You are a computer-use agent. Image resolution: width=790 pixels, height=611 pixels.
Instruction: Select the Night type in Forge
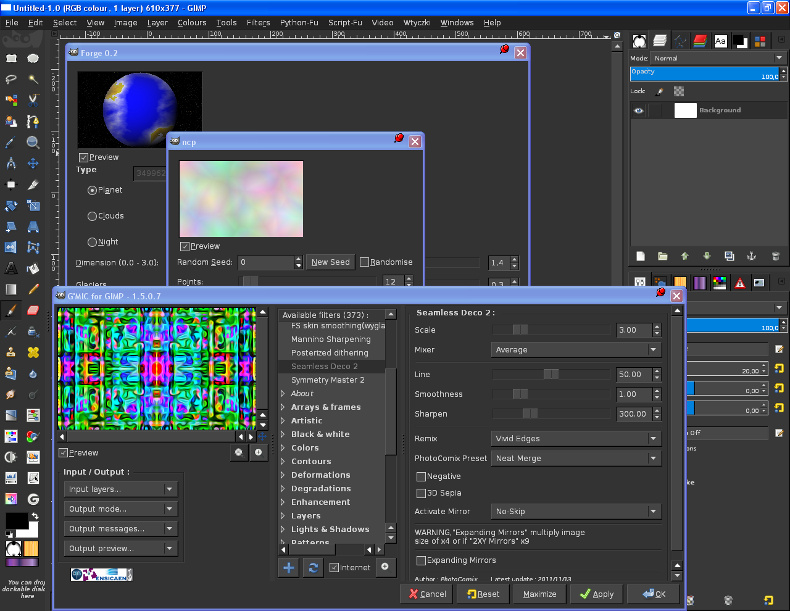[102, 242]
